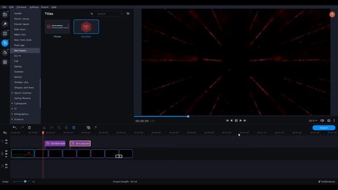Open the Export menu
This screenshot has height=190, width=338.
[45, 7]
